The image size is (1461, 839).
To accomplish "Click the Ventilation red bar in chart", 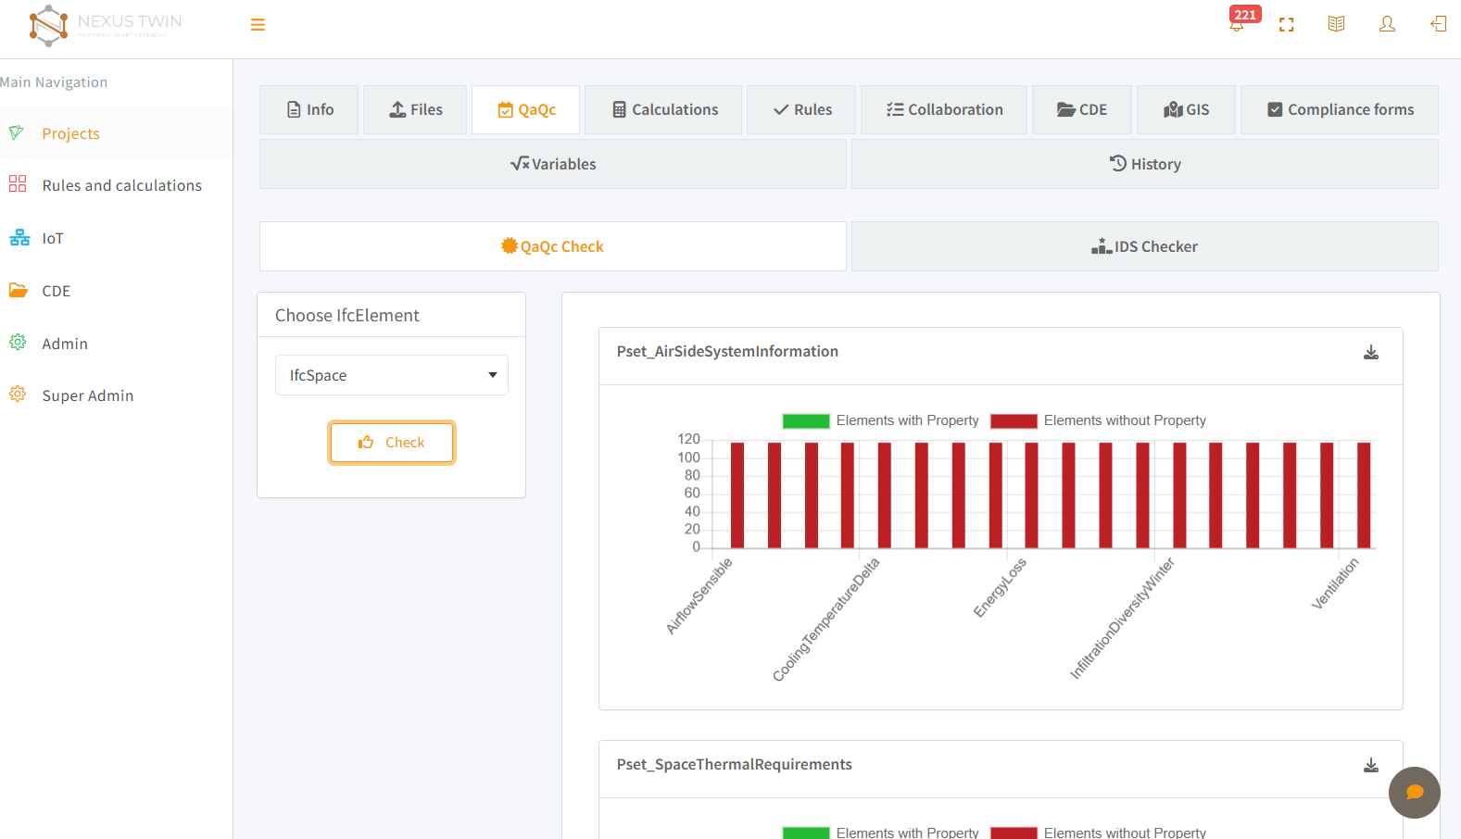I will tap(1364, 495).
